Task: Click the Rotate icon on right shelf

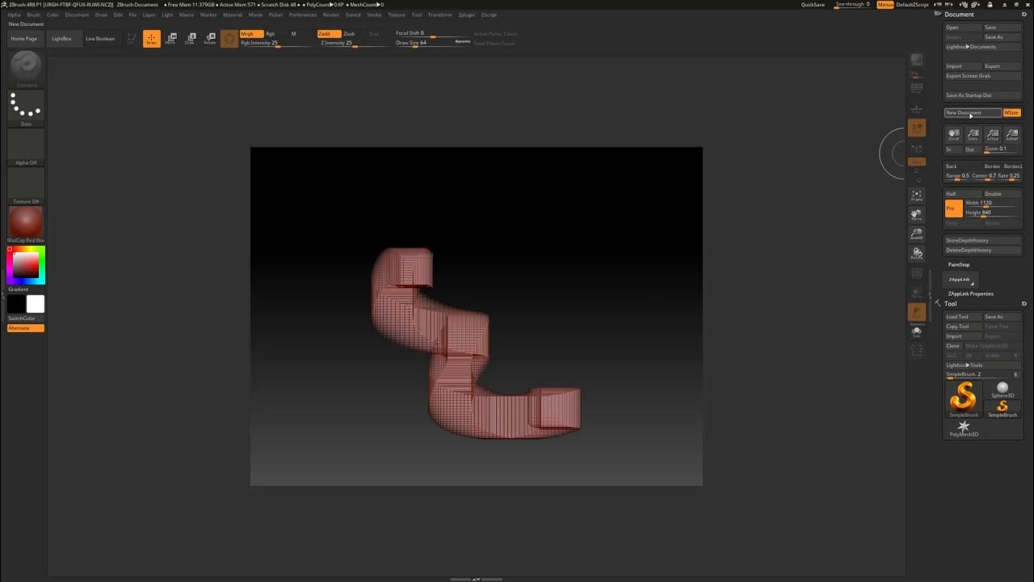Action: pyautogui.click(x=917, y=254)
